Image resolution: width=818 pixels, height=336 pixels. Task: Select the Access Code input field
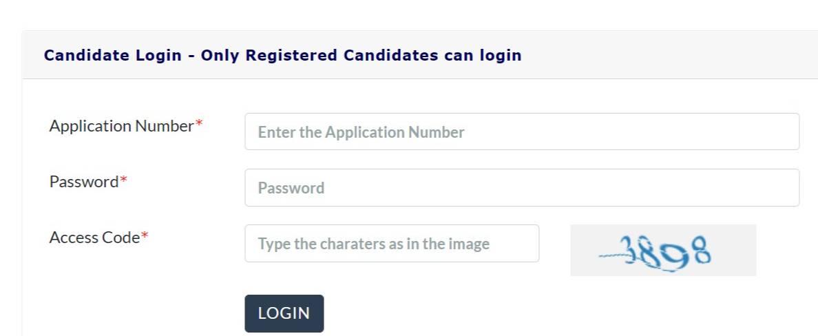[391, 244]
